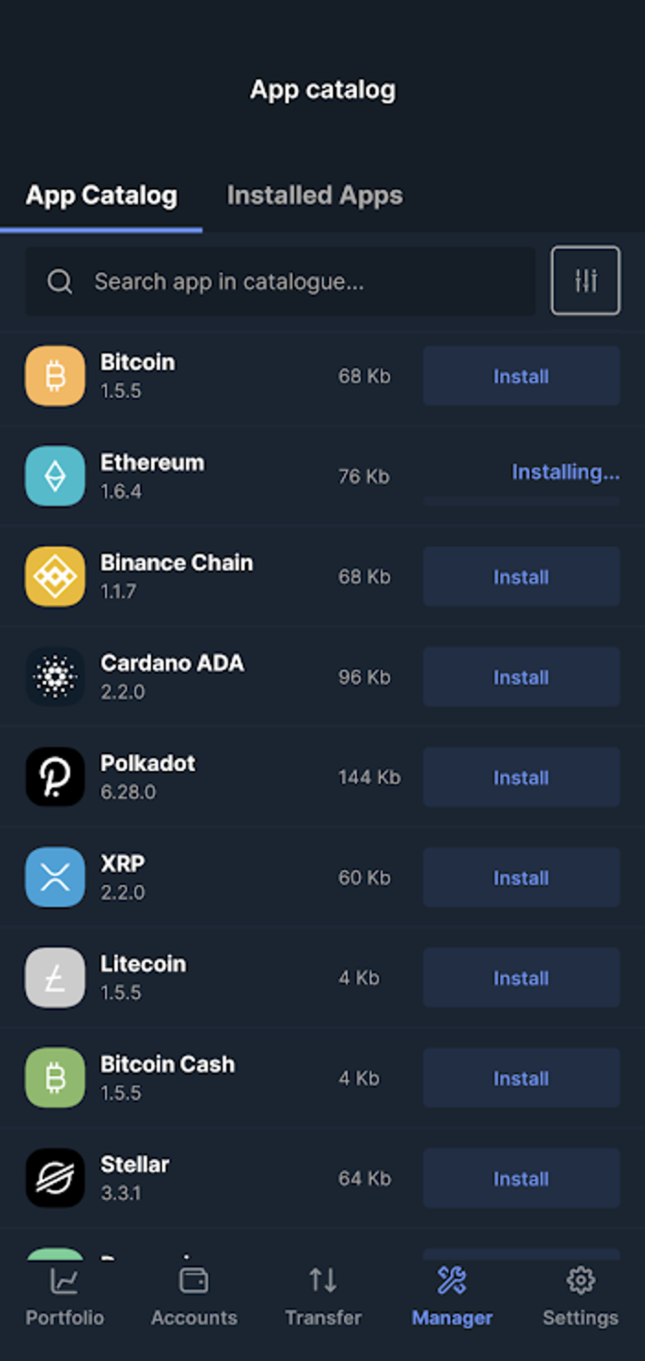
Task: Install the Bitcoin app
Action: click(x=521, y=376)
